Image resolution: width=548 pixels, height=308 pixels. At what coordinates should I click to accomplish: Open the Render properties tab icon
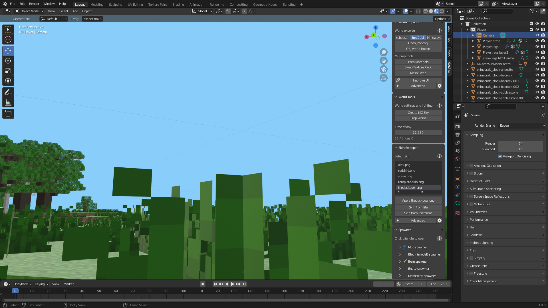tap(458, 127)
